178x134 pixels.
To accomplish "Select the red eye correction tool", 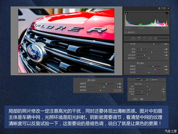I will pyautogui.click(x=139, y=38).
